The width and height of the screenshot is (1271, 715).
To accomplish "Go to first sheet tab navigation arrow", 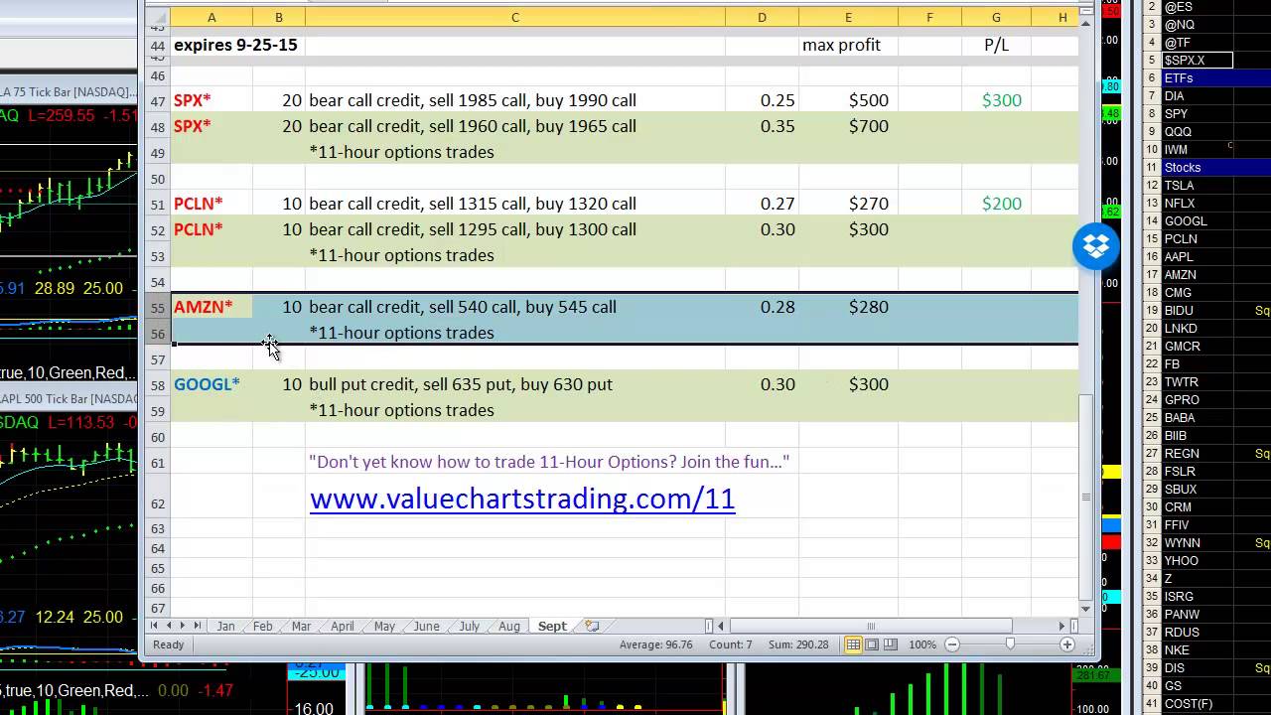I will 154,626.
